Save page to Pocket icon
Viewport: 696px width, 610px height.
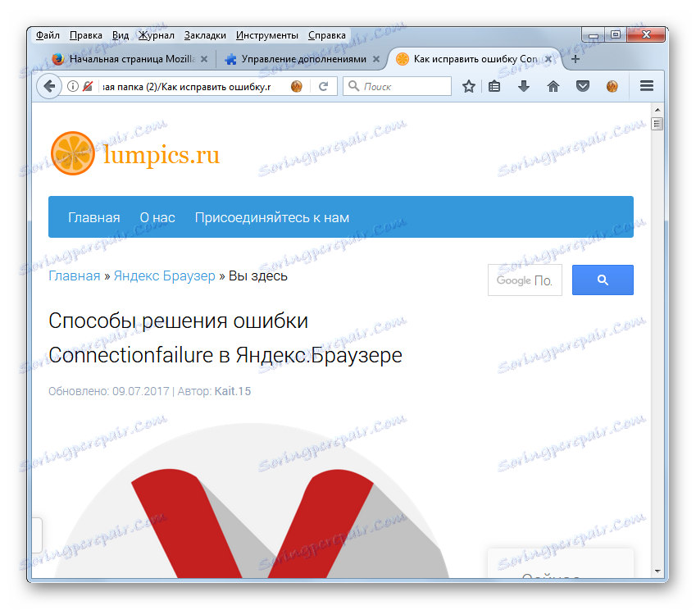(583, 86)
